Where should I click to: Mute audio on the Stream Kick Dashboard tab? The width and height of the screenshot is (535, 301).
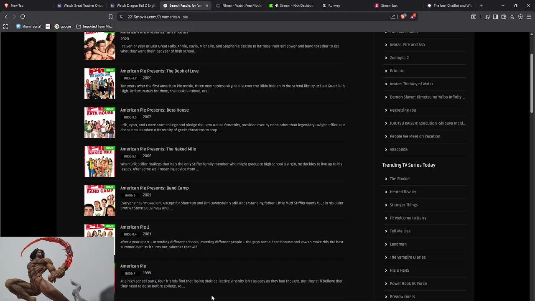click(277, 5)
